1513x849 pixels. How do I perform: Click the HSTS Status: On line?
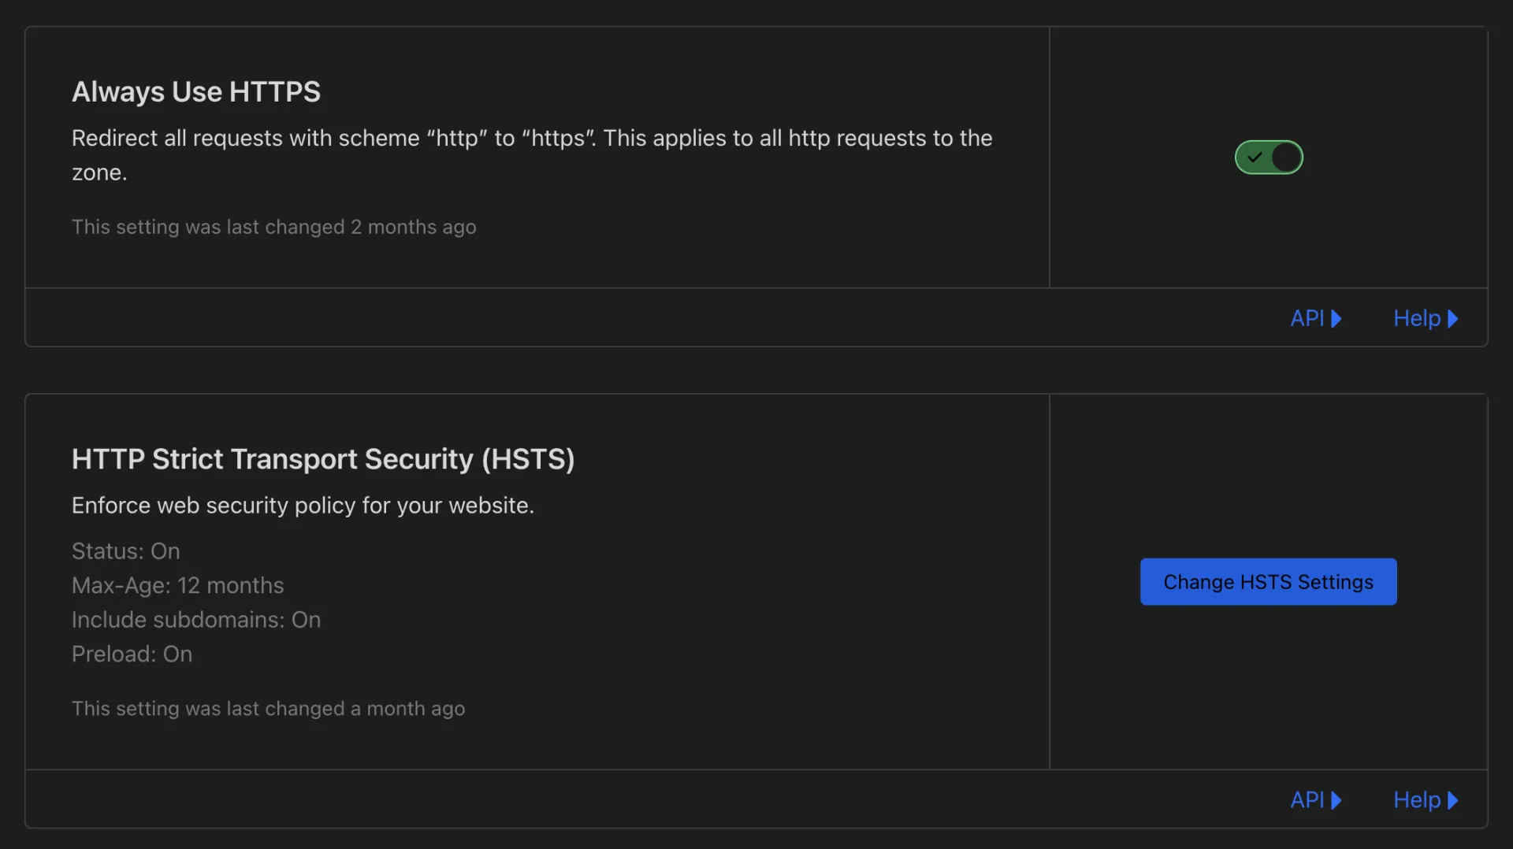coord(126,551)
